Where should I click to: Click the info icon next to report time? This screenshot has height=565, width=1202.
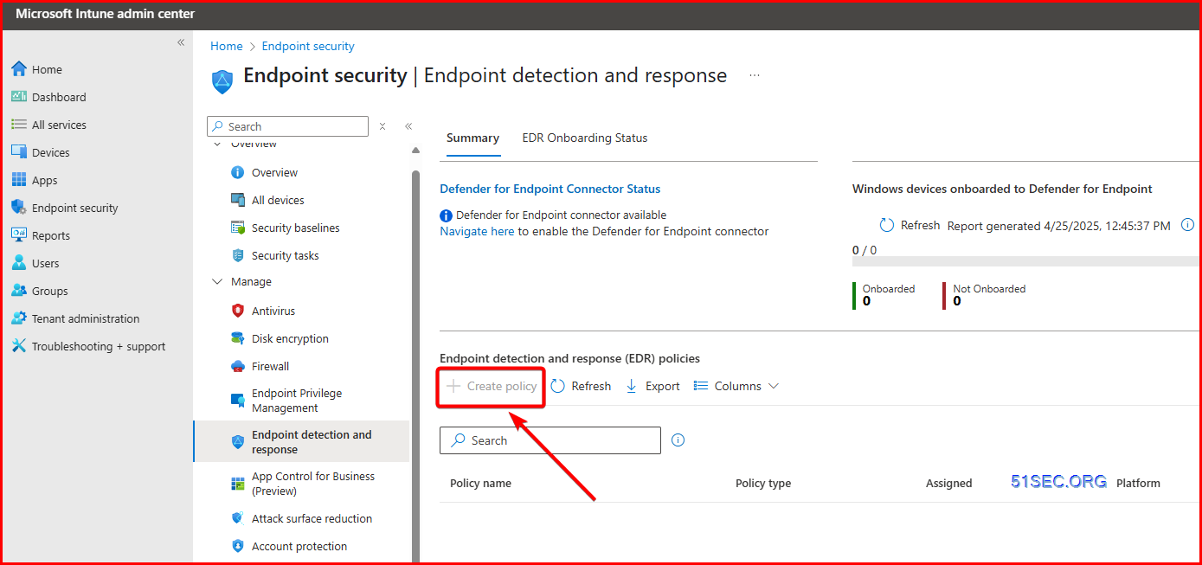coord(1188,225)
